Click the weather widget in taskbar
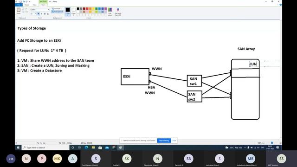This screenshot has height=167, width=297. (233, 148)
